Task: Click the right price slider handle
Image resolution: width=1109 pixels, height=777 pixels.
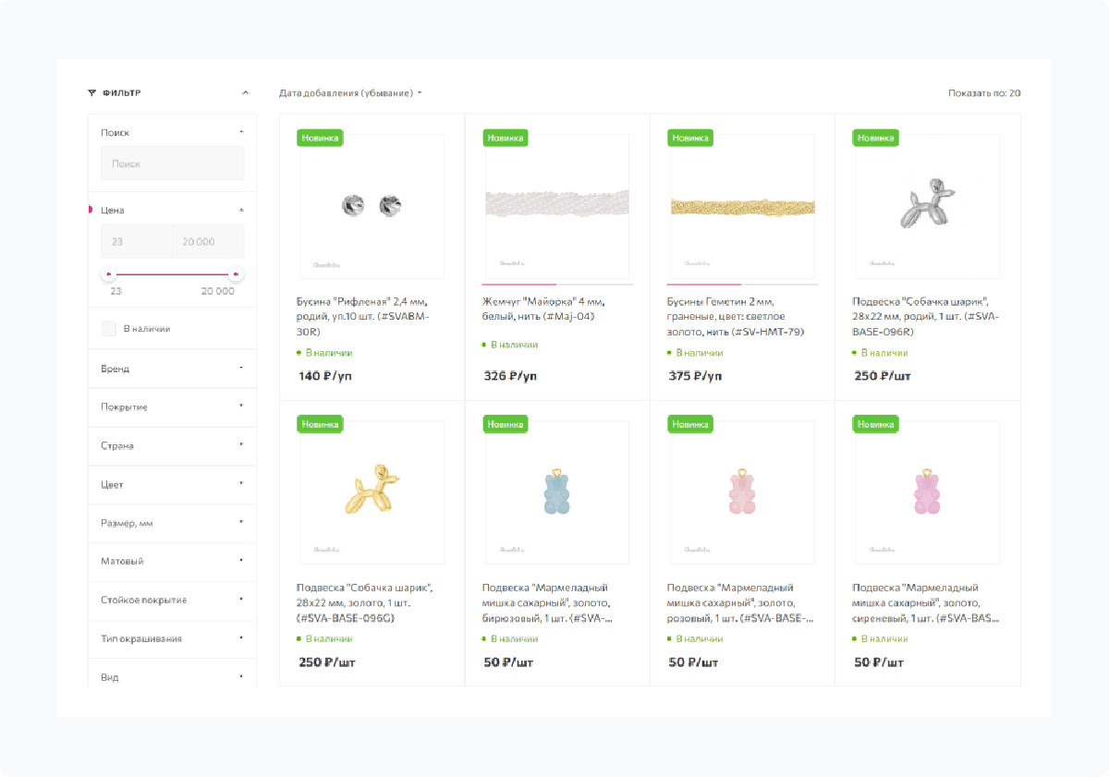Action: pyautogui.click(x=236, y=274)
